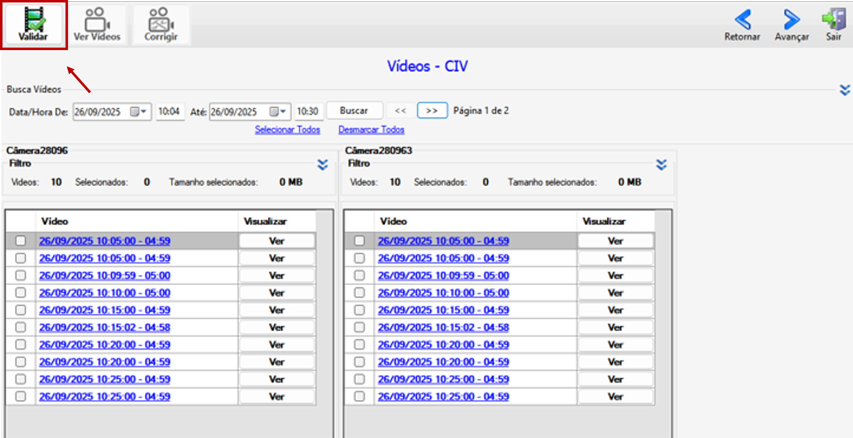Collapse the Busca Vídeos section chevron
Viewport: 853px width, 438px height.
(845, 90)
